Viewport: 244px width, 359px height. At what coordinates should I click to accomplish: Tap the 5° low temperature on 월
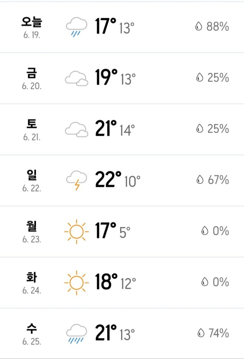pos(125,232)
